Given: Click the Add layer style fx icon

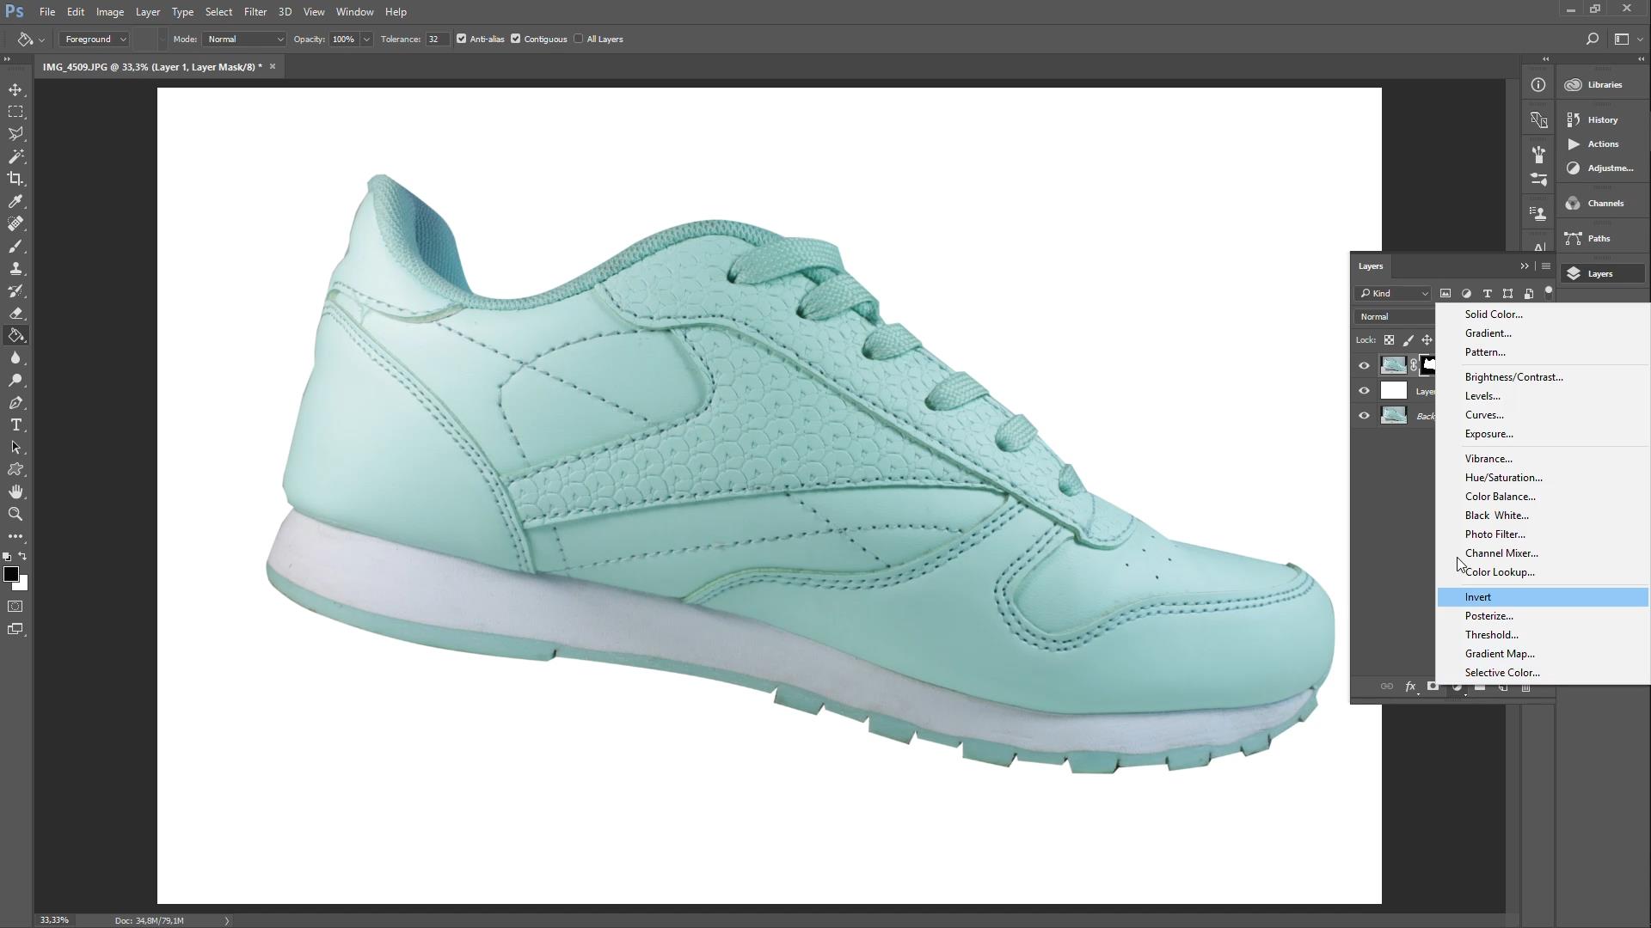Looking at the screenshot, I should pyautogui.click(x=1411, y=687).
